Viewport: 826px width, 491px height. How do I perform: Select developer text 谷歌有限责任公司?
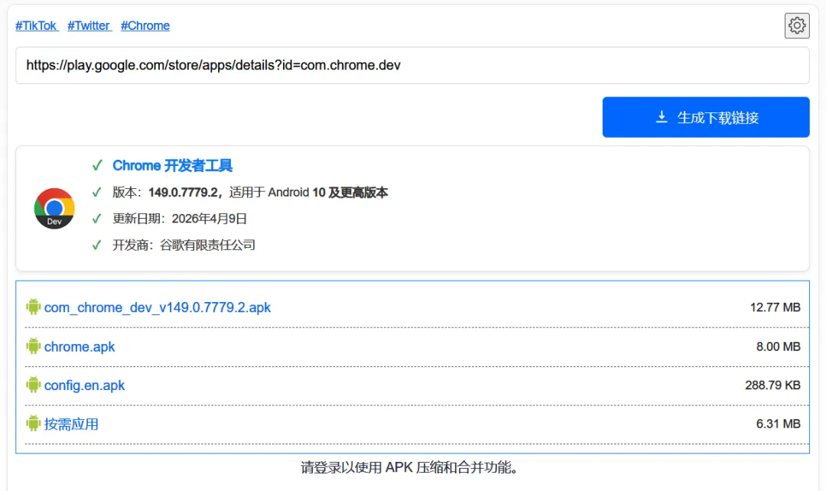207,245
